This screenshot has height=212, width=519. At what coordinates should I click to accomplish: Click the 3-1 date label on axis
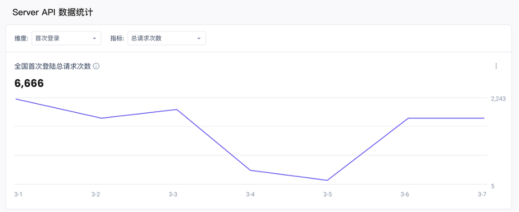tap(18, 194)
